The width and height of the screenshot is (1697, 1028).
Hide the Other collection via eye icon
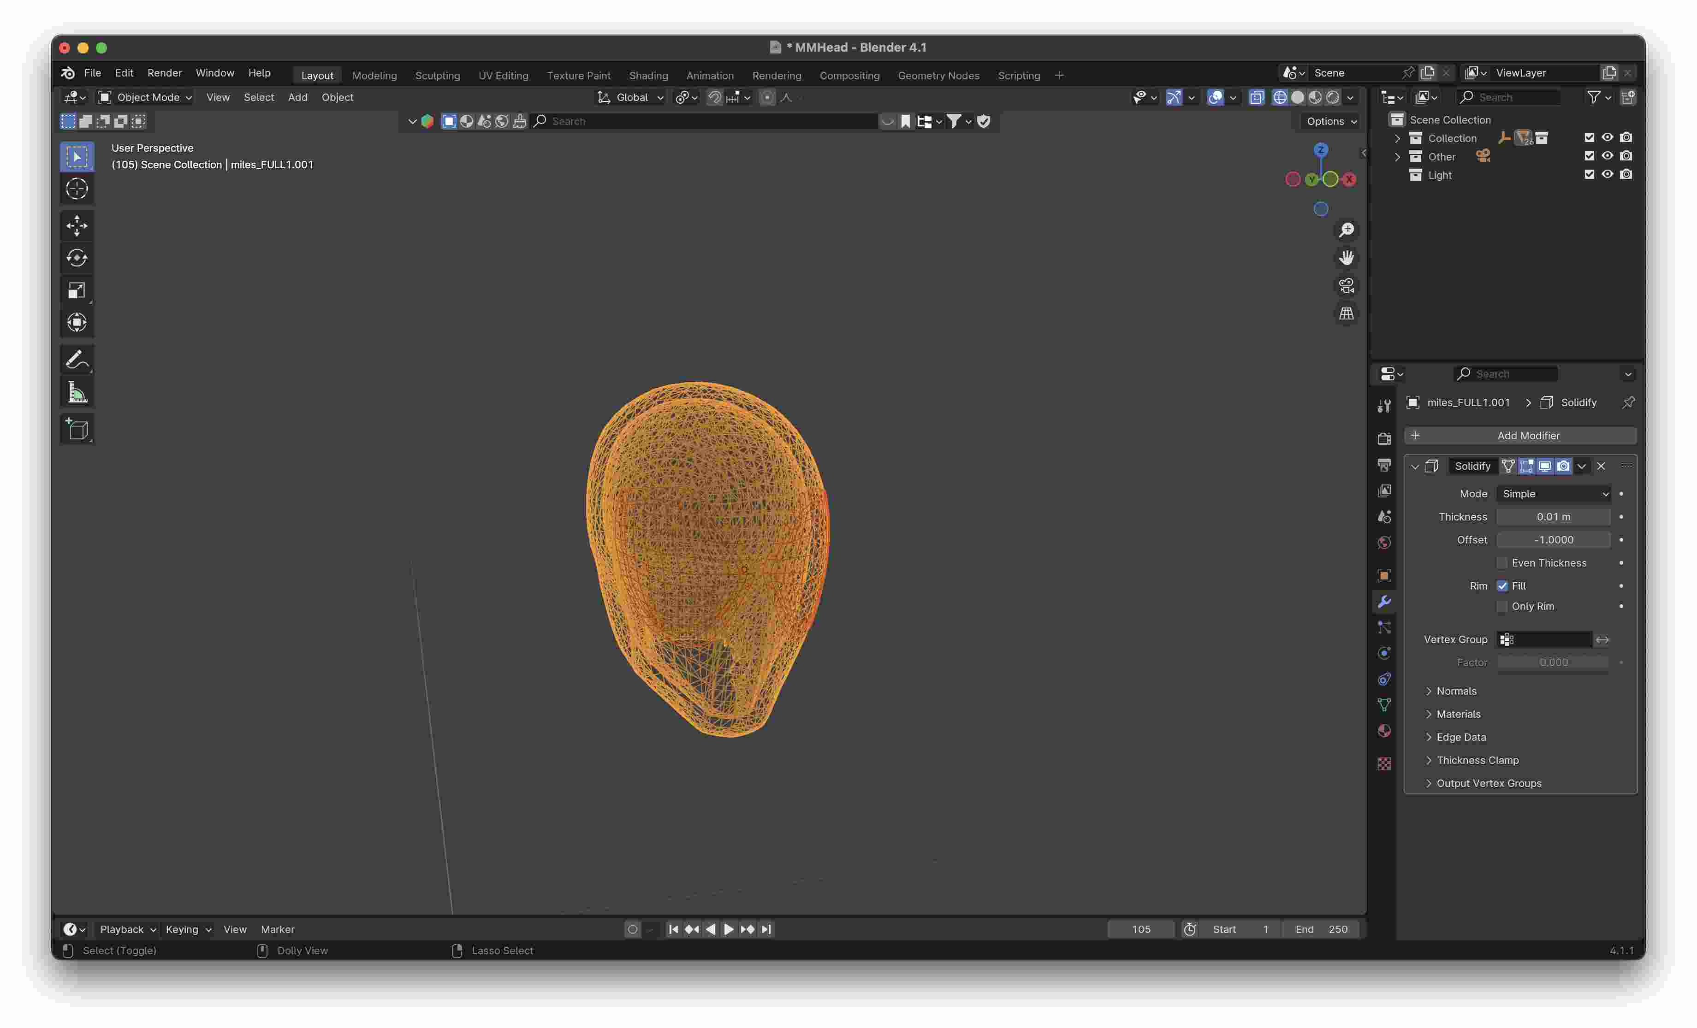[x=1608, y=156]
